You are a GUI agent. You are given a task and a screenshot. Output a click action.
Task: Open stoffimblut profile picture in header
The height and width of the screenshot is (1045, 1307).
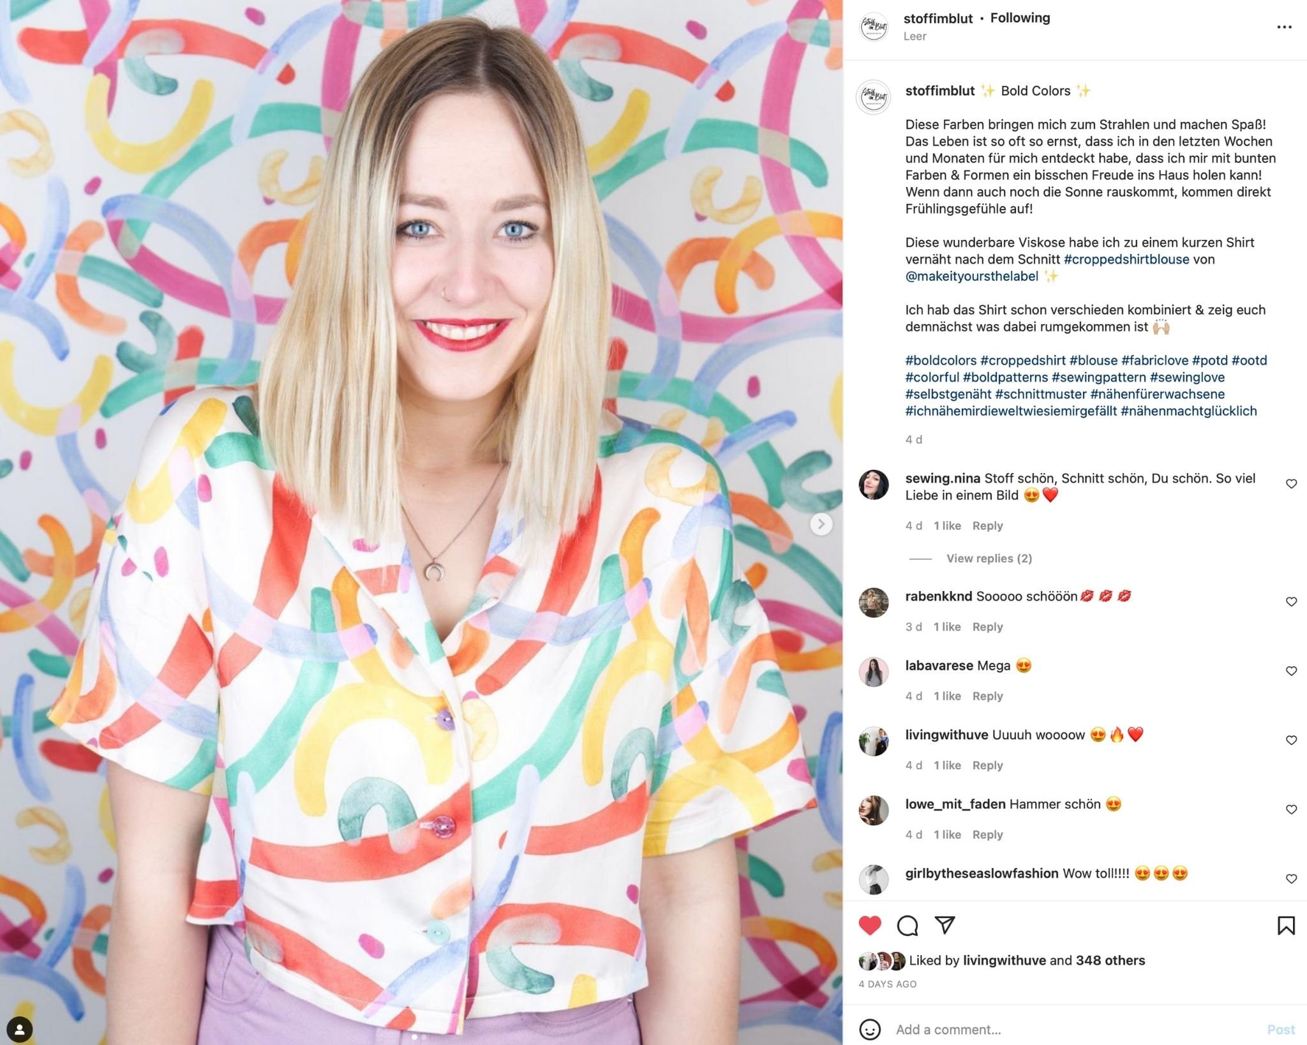[x=874, y=27]
